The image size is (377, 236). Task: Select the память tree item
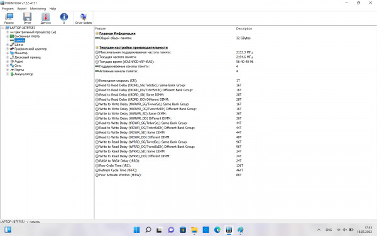tap(19, 40)
